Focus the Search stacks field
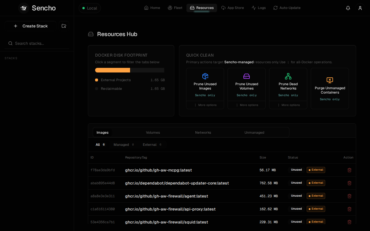 pyautogui.click(x=37, y=43)
